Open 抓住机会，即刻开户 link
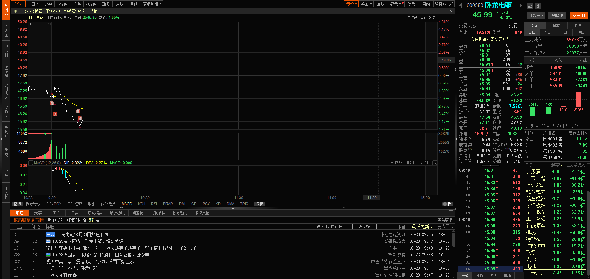Viewport: 590px width, 279px height. click(490, 39)
